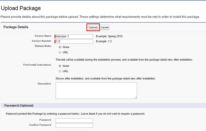This screenshot has width=206, height=131.
Task: Click the Description box resize handle
Action: pyautogui.click(x=136, y=97)
